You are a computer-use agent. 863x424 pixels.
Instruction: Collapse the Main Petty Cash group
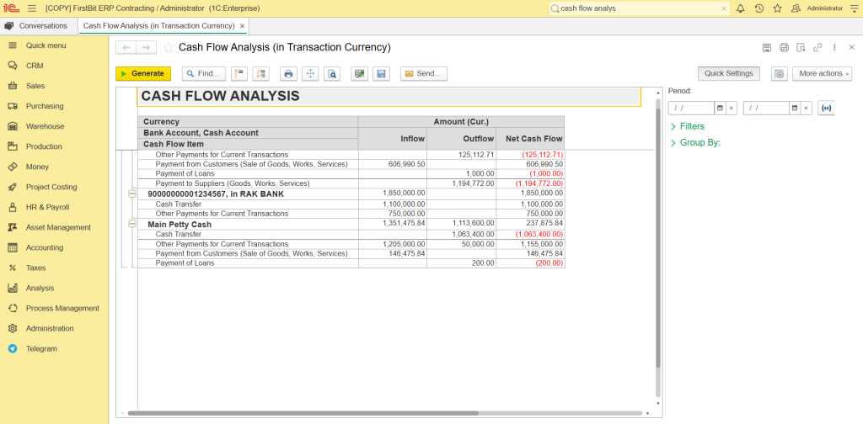pos(132,224)
